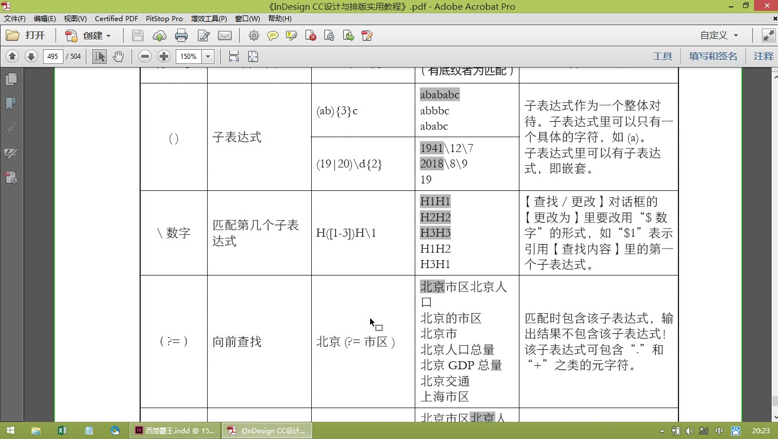Click the expression (ab){3}c in the table
Viewport: 778px width, 439px height.
[337, 111]
